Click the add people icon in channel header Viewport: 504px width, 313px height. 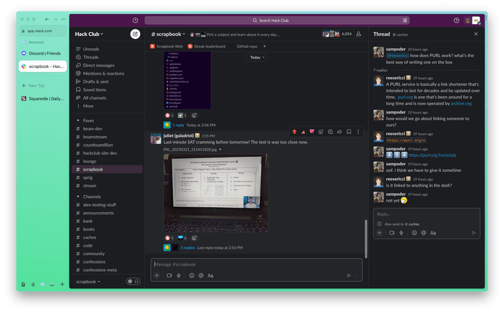(359, 34)
